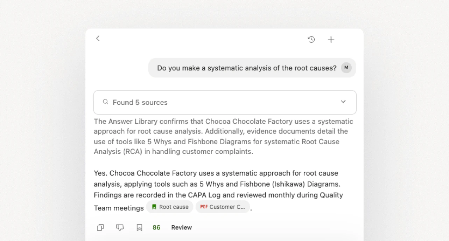
Task: Dislike the answer with the thumbs-down
Action: pos(120,227)
